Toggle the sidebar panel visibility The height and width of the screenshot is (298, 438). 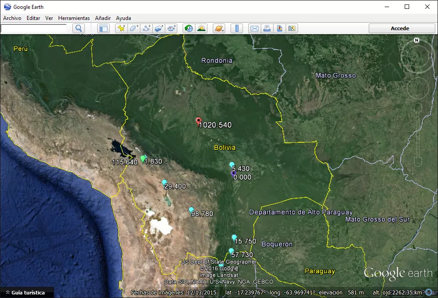(x=104, y=28)
